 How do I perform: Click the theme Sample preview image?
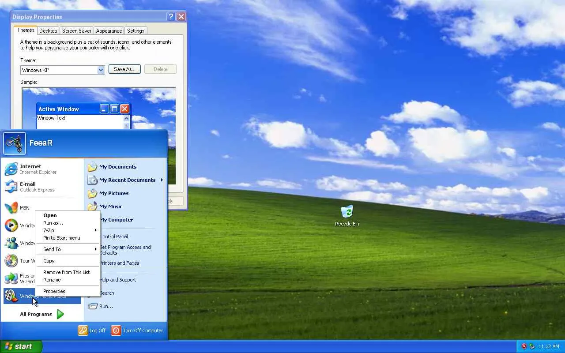[99, 135]
